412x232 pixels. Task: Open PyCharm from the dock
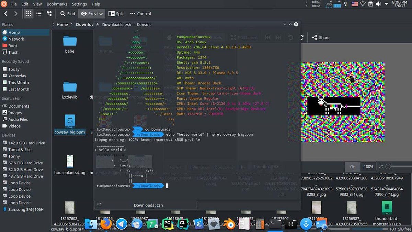coord(168,224)
